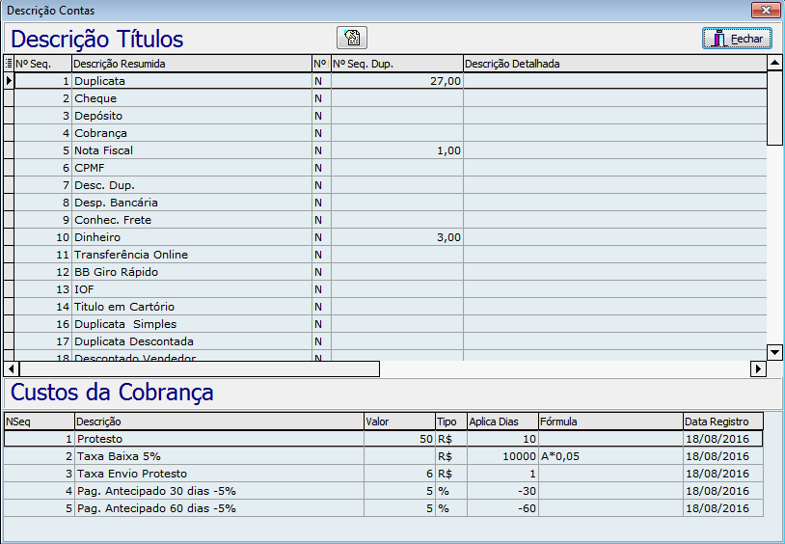The image size is (785, 544).
Task: Click the Fechar button
Action: coord(737,38)
